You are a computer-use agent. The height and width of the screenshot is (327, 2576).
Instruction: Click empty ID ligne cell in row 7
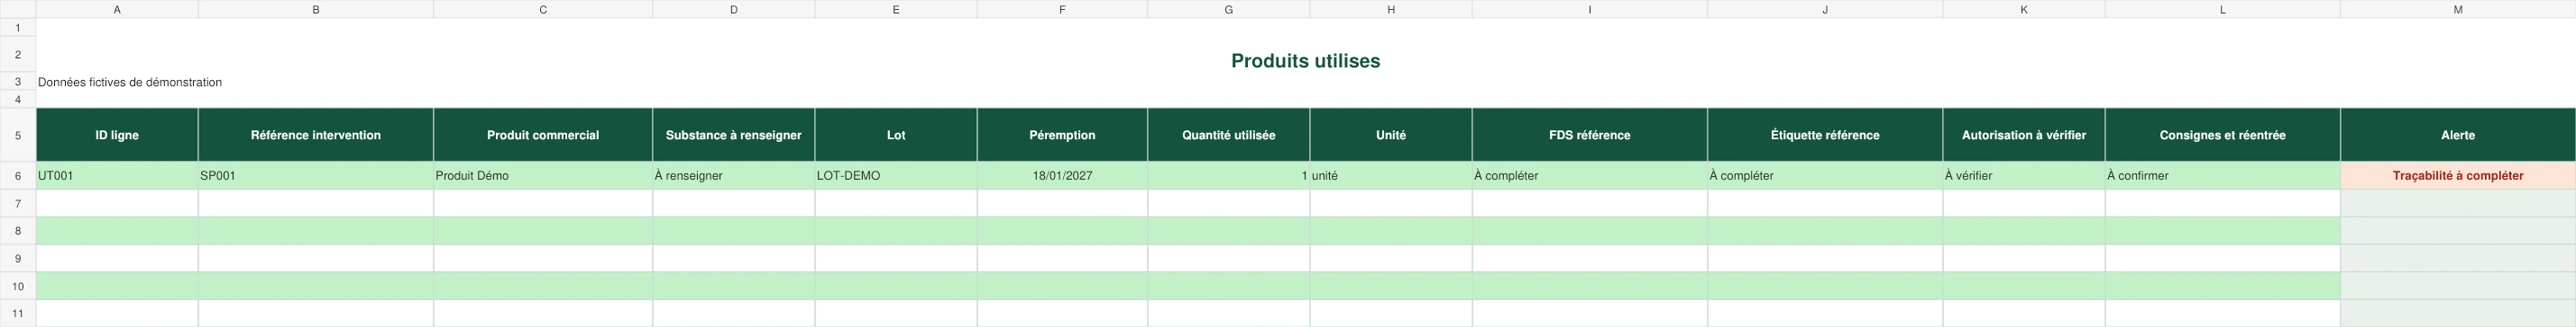117,203
